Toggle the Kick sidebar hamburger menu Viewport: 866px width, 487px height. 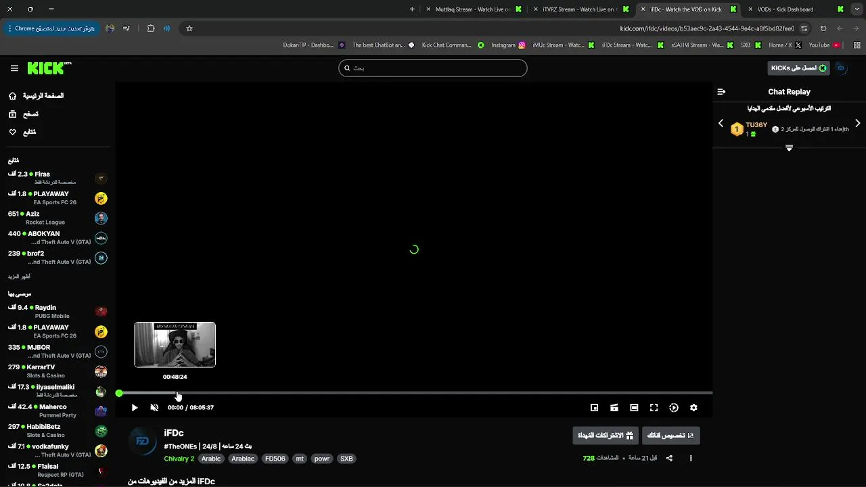click(x=14, y=68)
